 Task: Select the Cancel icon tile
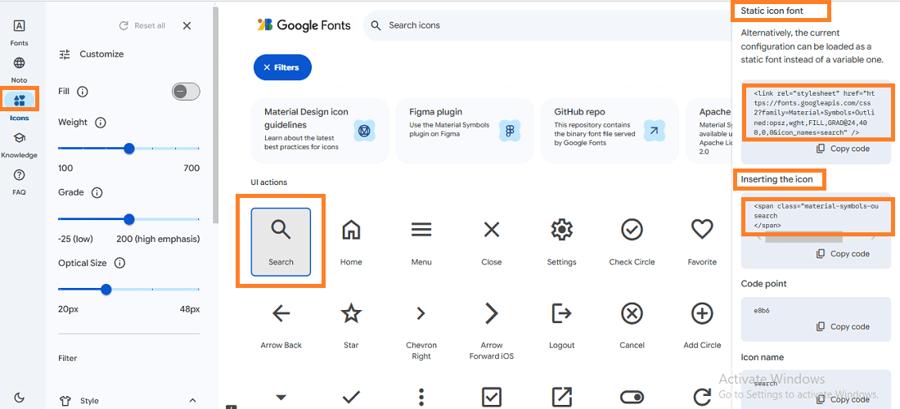[632, 325]
